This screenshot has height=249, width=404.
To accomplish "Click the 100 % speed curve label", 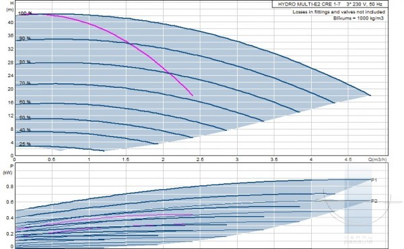I will 26,13.
